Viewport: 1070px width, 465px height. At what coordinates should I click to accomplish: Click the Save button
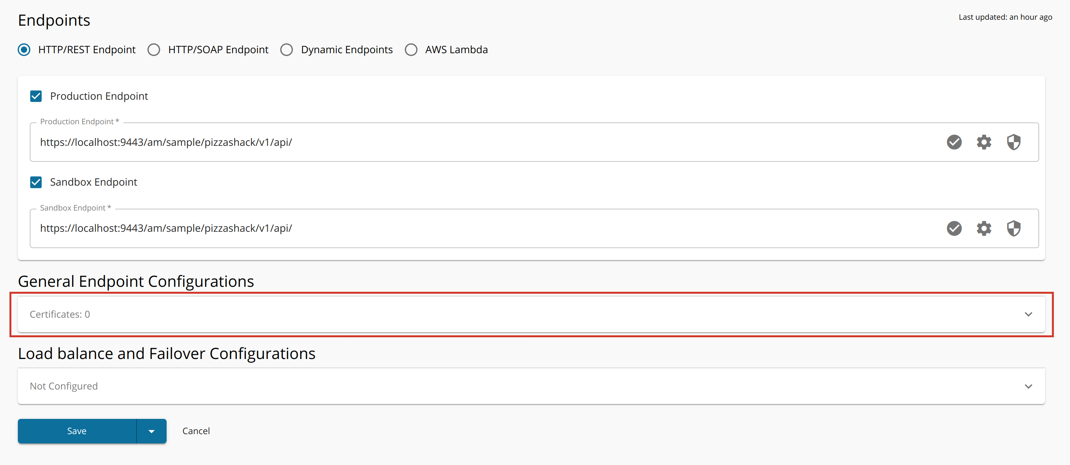[77, 431]
